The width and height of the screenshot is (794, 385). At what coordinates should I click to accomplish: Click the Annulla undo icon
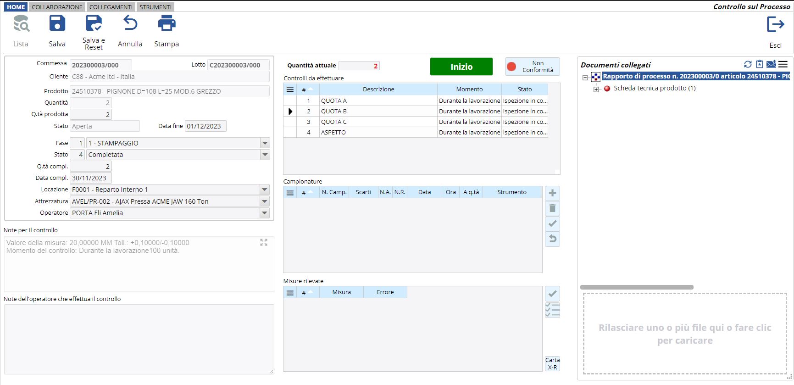coord(130,23)
